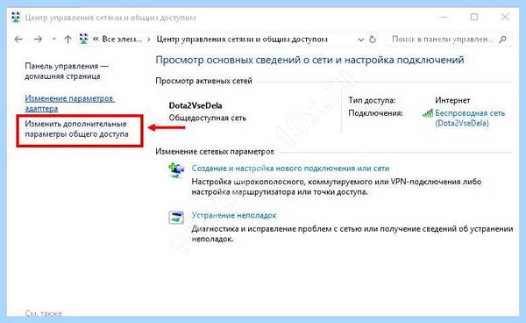Minimize the network center window
The height and width of the screenshot is (323, 526).
click(x=444, y=17)
